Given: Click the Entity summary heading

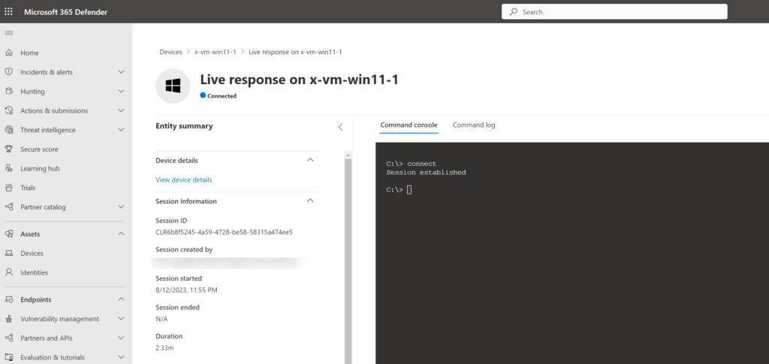Looking at the screenshot, I should pos(184,126).
